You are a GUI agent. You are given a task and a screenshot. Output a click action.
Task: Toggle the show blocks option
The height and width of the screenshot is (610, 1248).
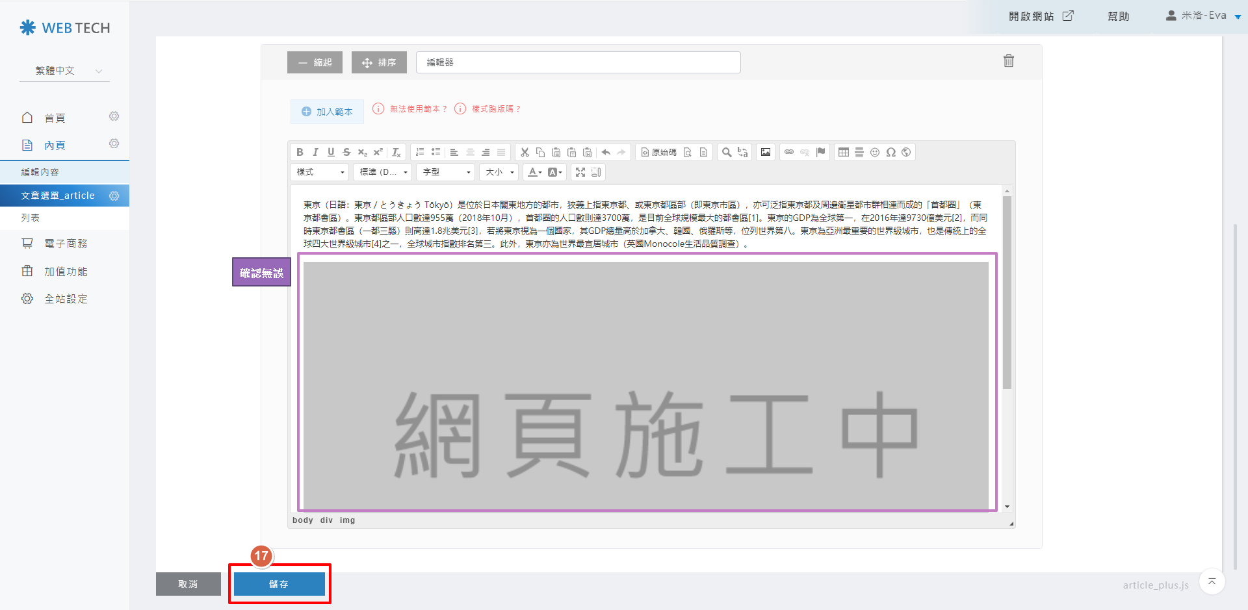pos(596,172)
